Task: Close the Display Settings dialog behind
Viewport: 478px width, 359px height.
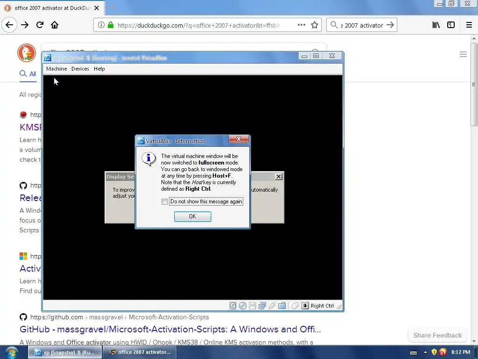Action: 278,176
